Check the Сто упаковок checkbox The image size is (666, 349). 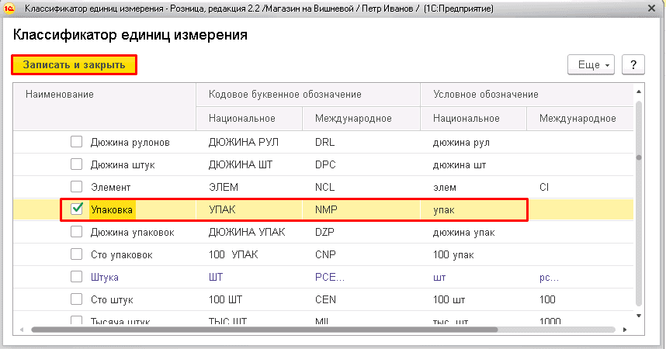[77, 254]
